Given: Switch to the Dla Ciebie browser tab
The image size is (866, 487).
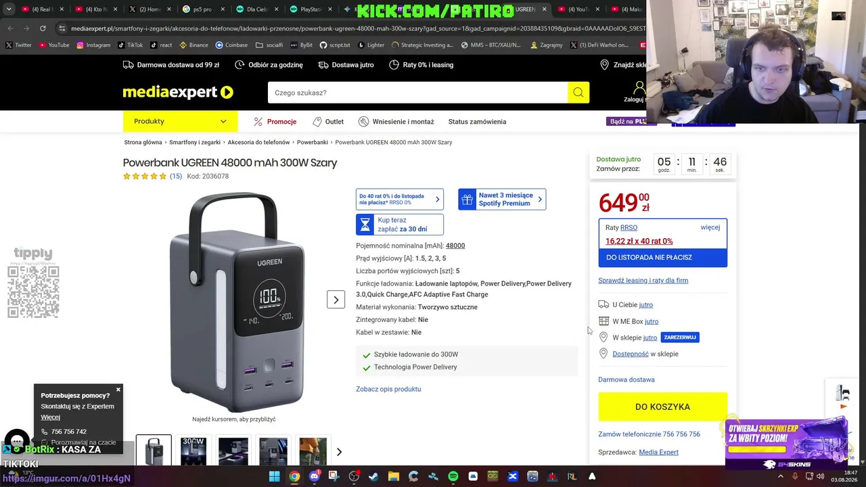Looking at the screenshot, I should [256, 9].
